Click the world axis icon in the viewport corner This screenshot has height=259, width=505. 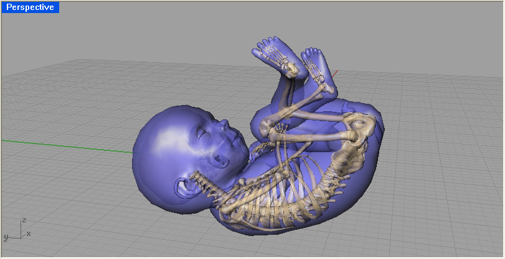[x=17, y=230]
